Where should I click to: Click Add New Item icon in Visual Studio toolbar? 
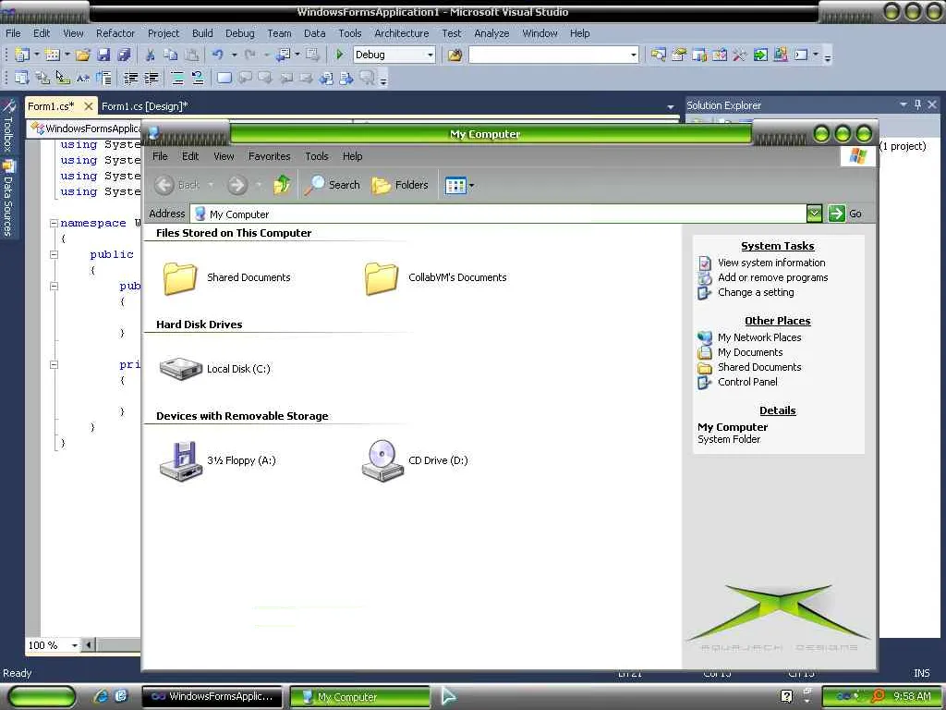coord(53,55)
